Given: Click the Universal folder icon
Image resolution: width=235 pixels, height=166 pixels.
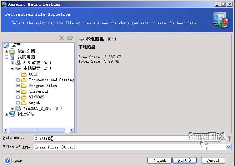Looking at the screenshot, I should (x=24, y=91).
